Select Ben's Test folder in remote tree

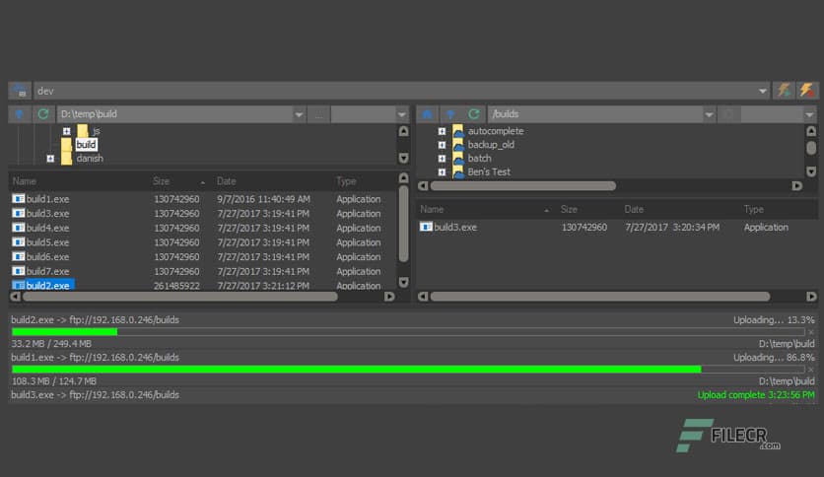pos(489,171)
